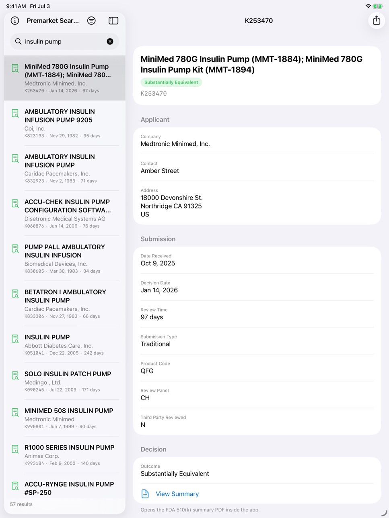Click the Third Party Reviewed N value

pyautogui.click(x=143, y=425)
